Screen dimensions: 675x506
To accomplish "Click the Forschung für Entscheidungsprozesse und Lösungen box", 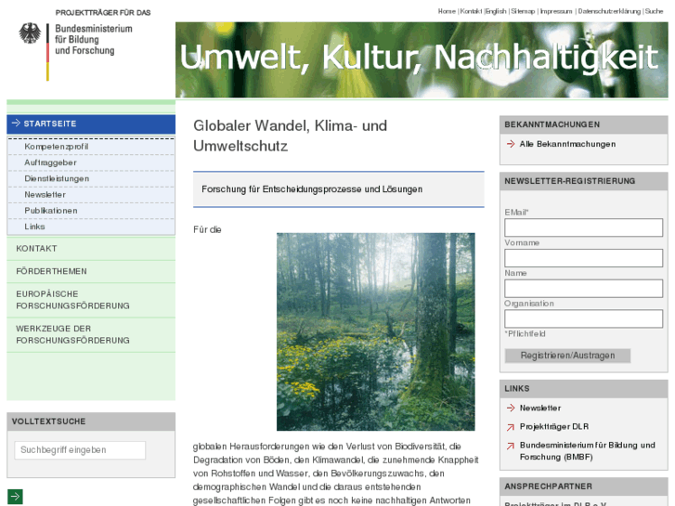I will click(x=338, y=189).
